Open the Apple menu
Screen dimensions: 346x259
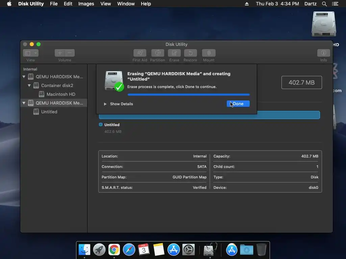pos(9,4)
